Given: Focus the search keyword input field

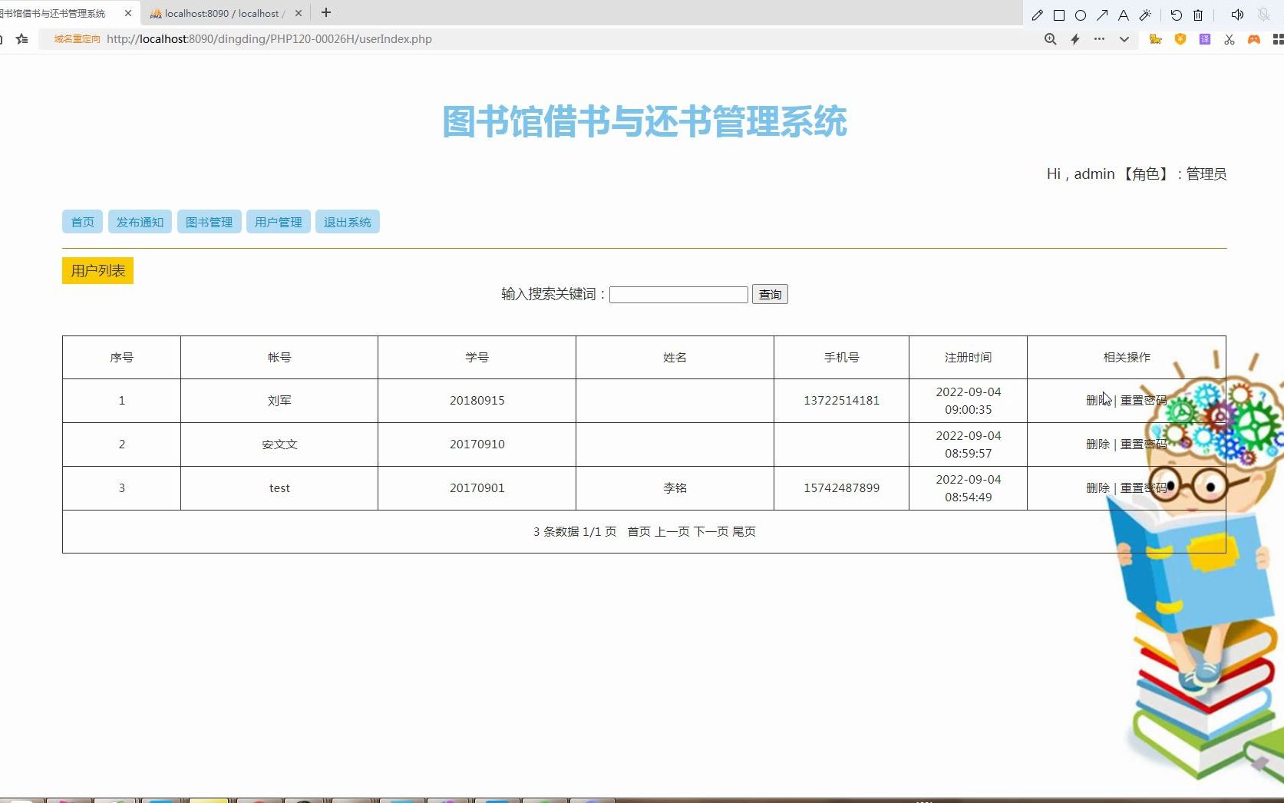Looking at the screenshot, I should [x=678, y=295].
